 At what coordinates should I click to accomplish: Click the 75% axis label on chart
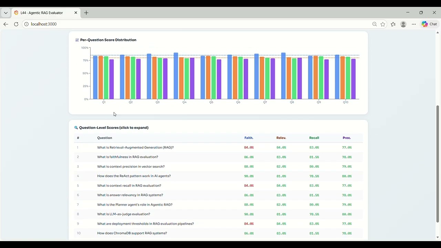[85, 60]
